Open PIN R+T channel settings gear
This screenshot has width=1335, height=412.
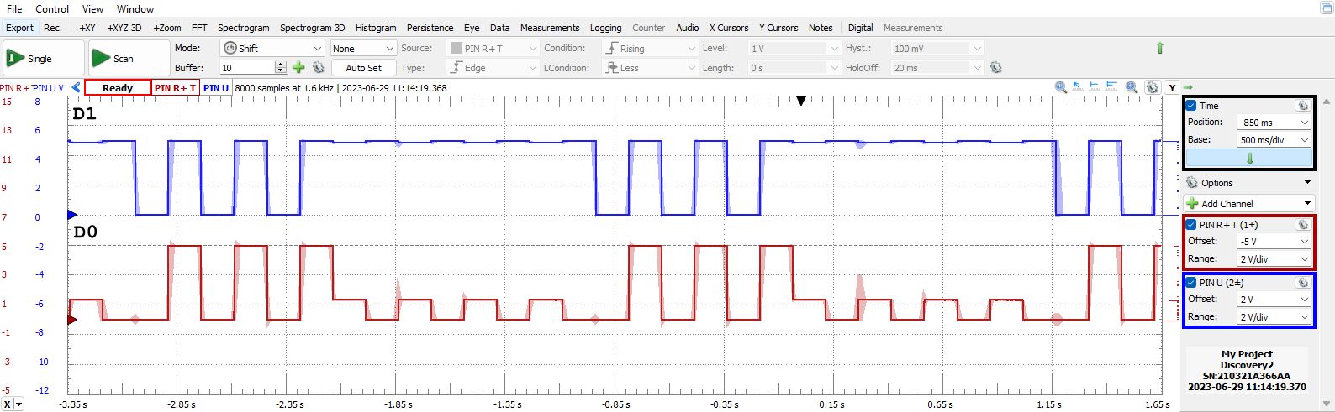click(x=1302, y=225)
